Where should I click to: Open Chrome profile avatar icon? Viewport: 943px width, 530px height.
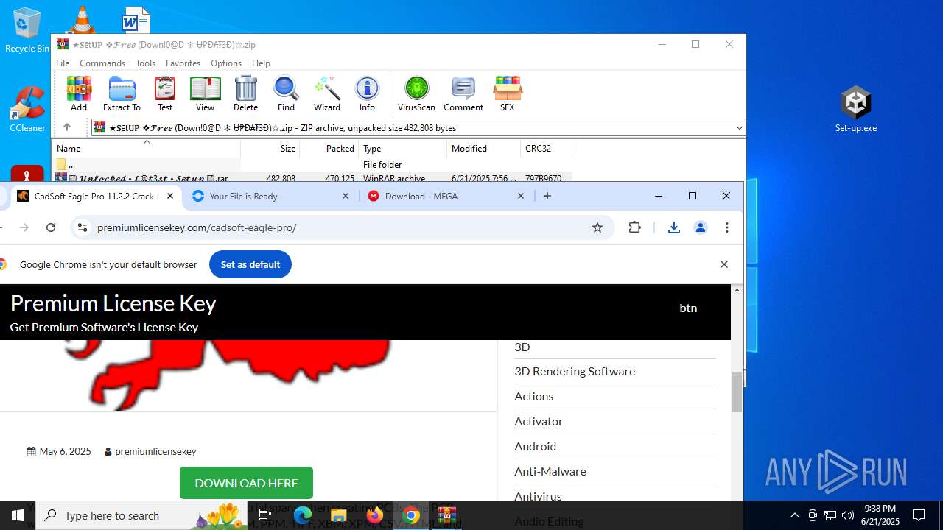click(x=701, y=227)
